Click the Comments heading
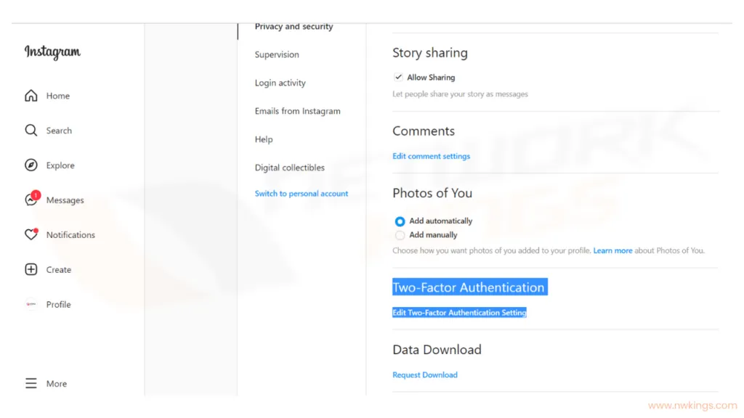Image resolution: width=744 pixels, height=418 pixels. click(x=424, y=131)
